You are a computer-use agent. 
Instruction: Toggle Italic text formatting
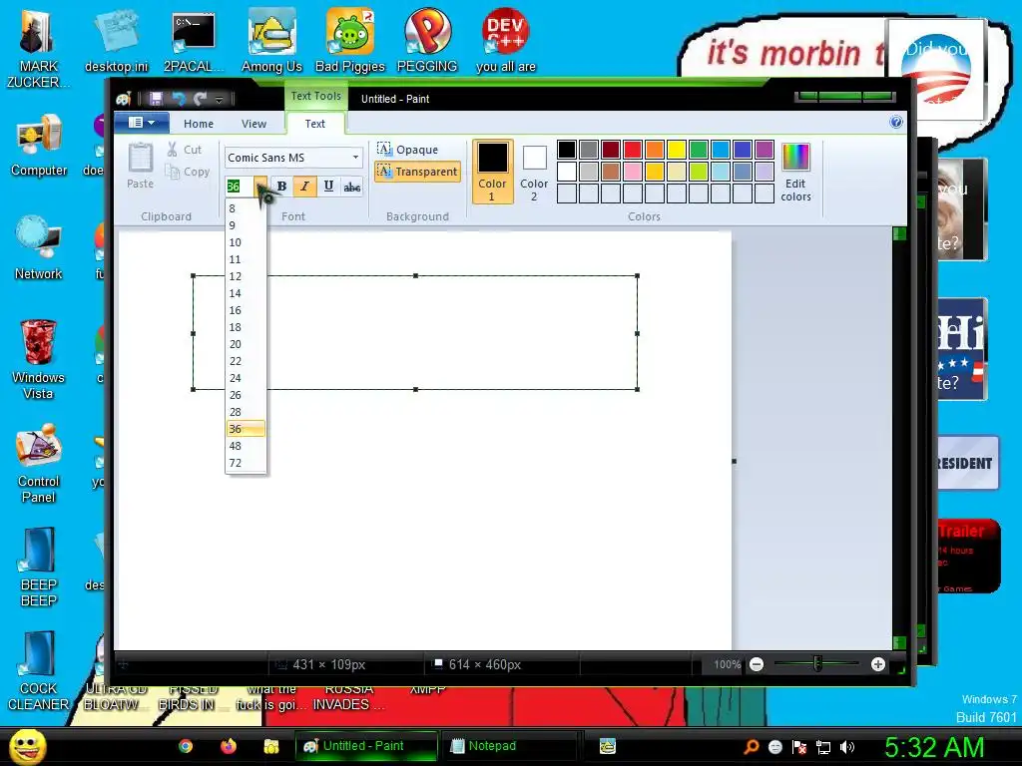(304, 187)
